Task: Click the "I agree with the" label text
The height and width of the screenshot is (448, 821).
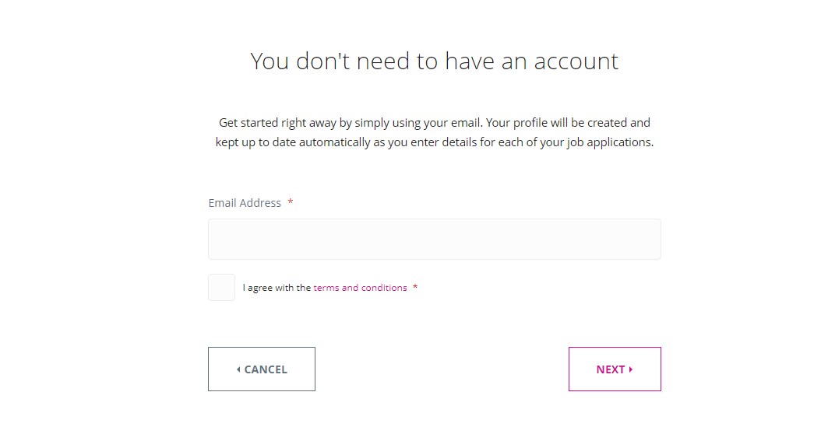Action: click(x=277, y=288)
